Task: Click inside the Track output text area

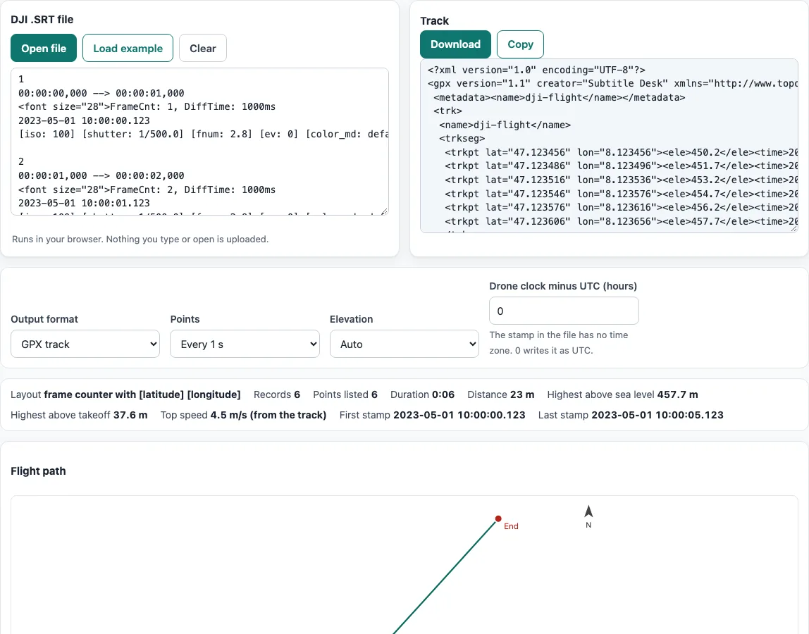Action: [x=609, y=146]
